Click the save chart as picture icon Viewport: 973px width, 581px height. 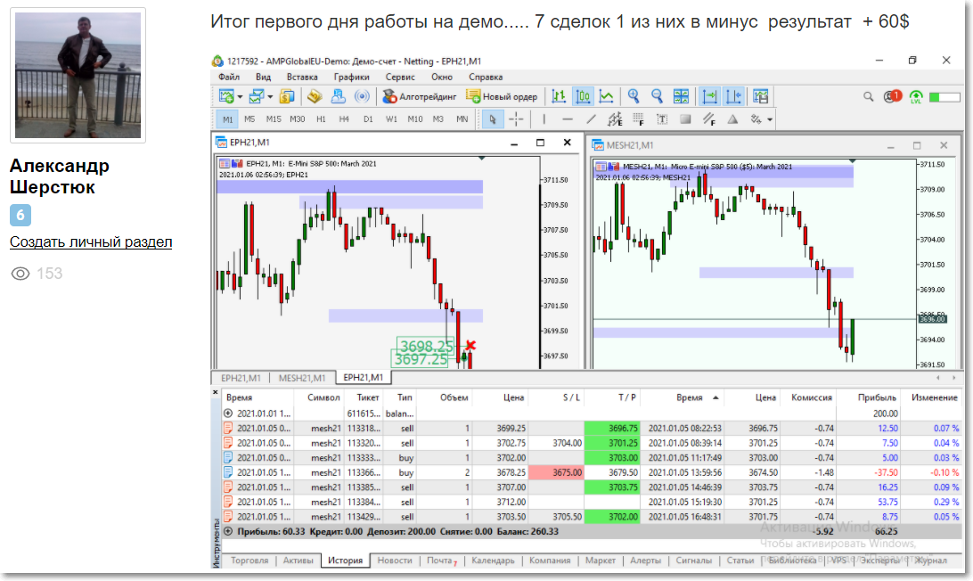pos(761,96)
